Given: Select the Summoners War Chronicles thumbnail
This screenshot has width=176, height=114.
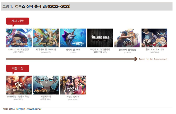Looking at the screenshot, I should [x=46, y=38].
